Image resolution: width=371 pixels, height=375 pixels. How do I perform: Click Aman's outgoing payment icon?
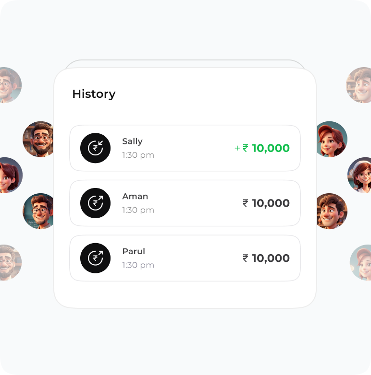pyautogui.click(x=95, y=203)
